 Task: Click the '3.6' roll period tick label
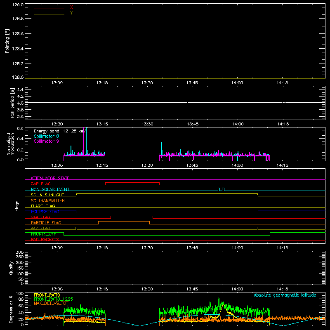pyautogui.click(x=20, y=116)
